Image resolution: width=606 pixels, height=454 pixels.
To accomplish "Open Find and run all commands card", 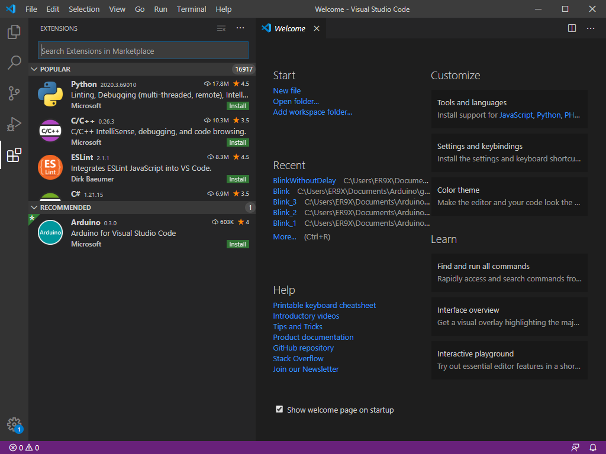I will (510, 273).
